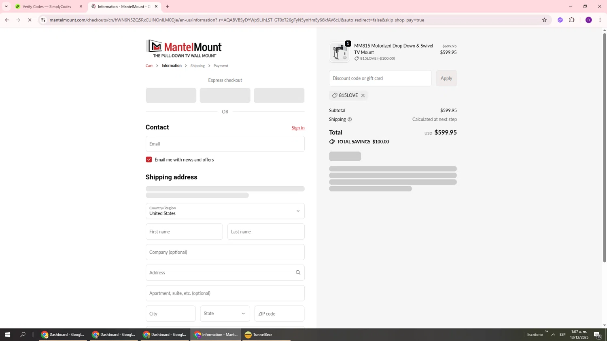Open a new browser tab
The height and width of the screenshot is (341, 607).
point(168,6)
